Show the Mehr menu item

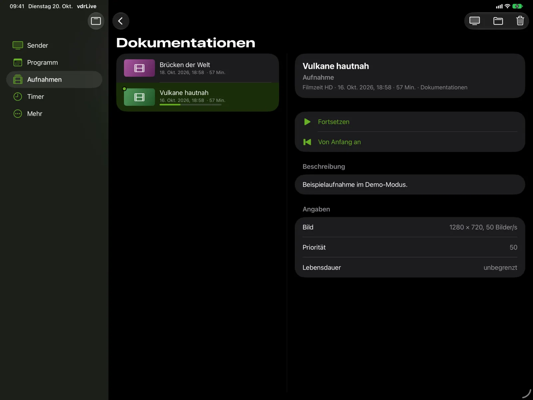(54, 114)
